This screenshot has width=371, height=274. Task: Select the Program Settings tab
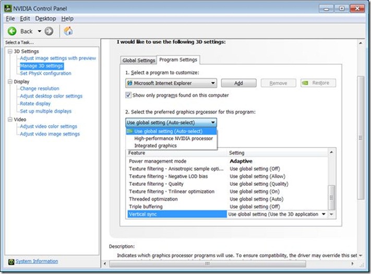coord(178,59)
